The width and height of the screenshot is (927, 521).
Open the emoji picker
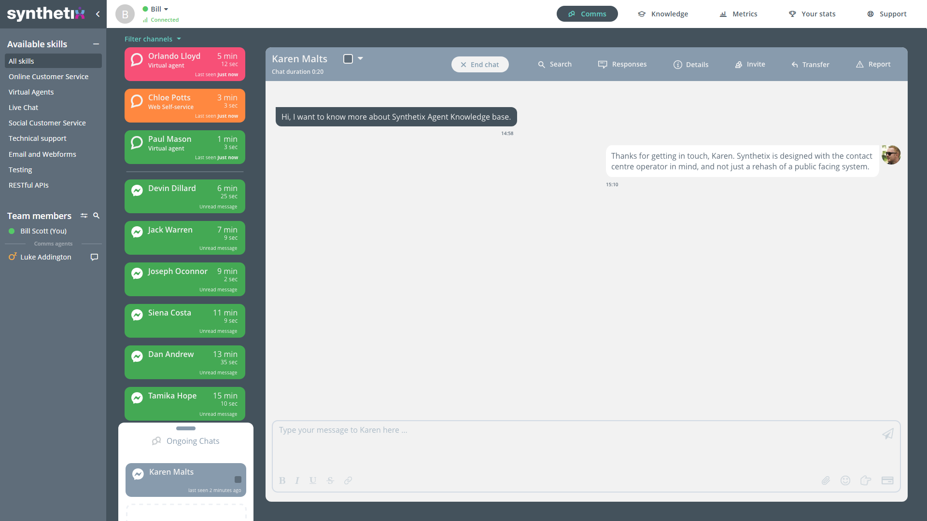pos(845,480)
